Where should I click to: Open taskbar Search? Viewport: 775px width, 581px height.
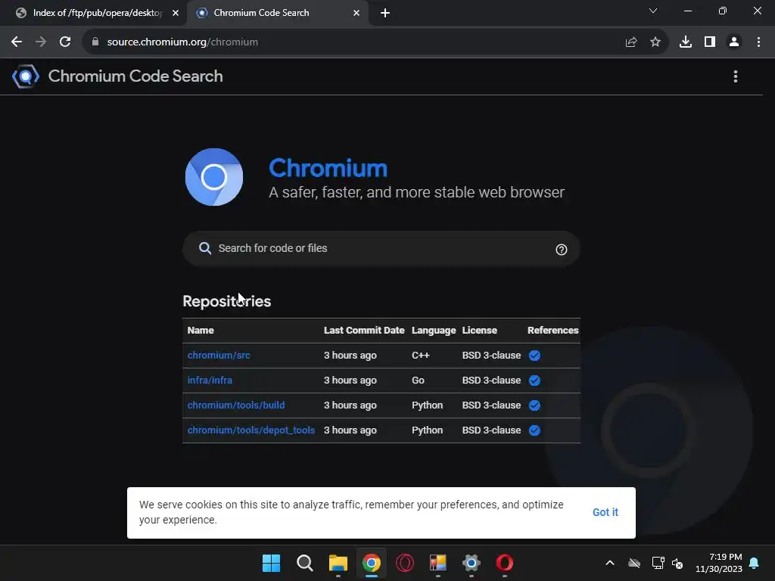[304, 563]
